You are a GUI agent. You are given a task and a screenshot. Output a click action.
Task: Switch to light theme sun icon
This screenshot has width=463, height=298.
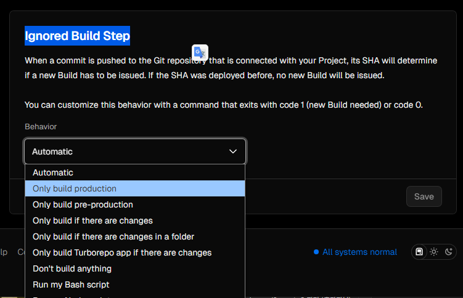434,252
